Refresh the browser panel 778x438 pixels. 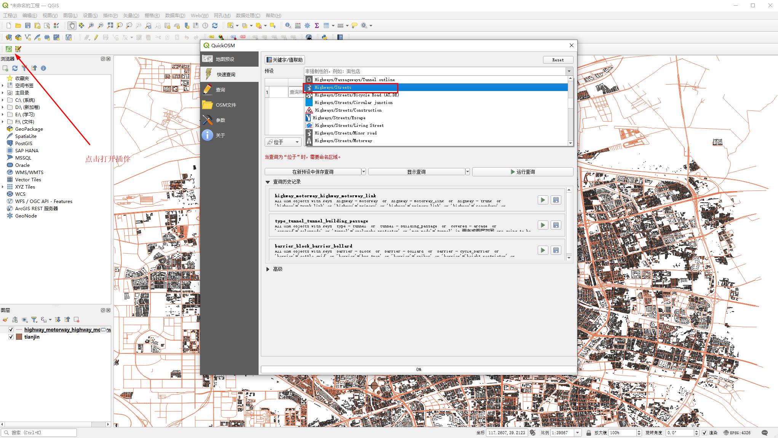[x=15, y=68]
